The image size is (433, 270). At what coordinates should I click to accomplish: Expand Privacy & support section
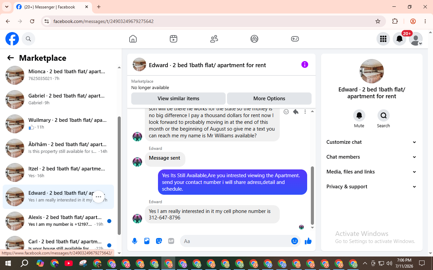(x=371, y=187)
